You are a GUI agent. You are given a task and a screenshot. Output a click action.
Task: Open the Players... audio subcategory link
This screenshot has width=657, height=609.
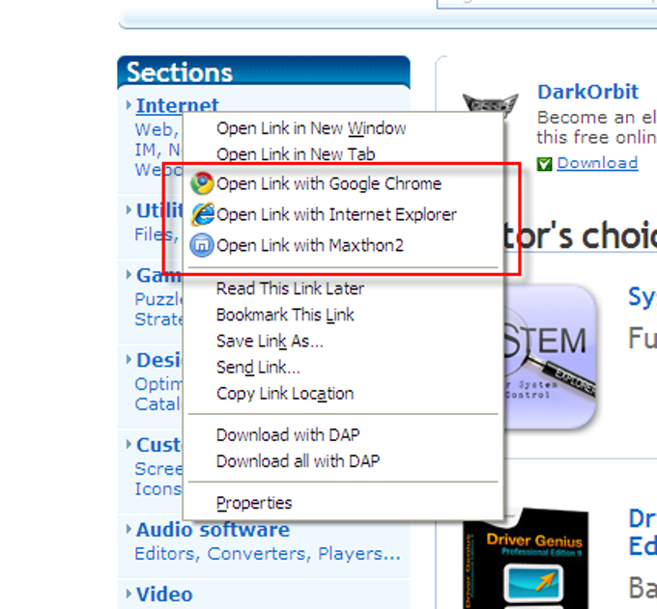[x=359, y=554]
